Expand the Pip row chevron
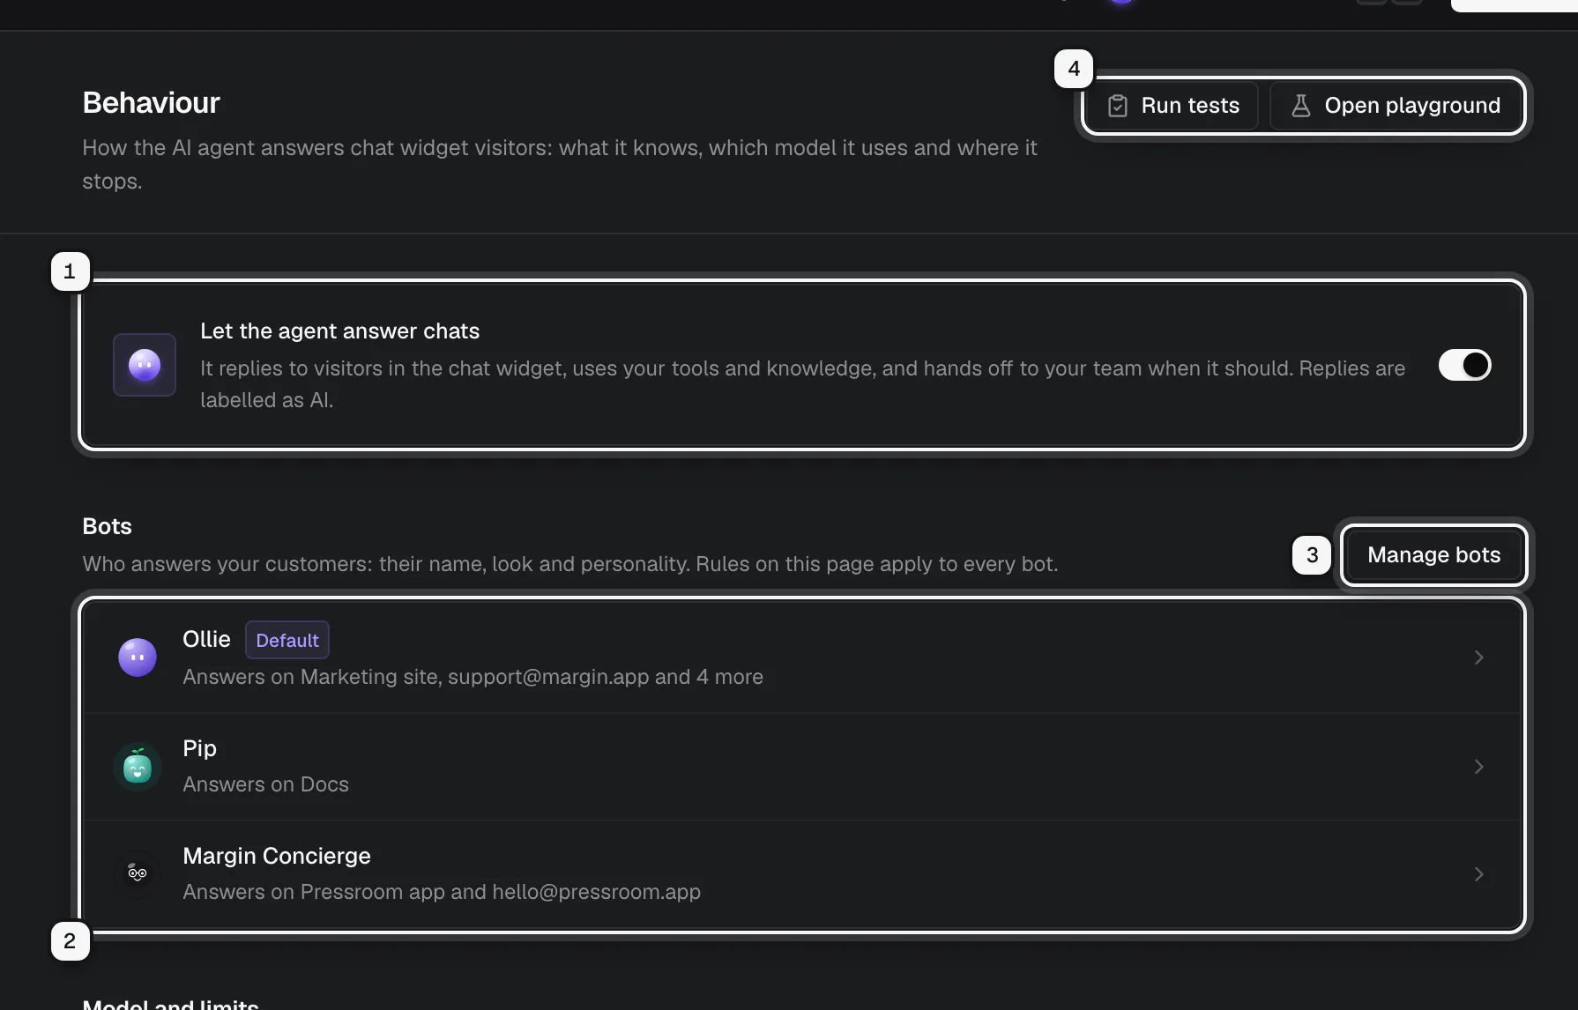Screen dimensions: 1578x1010 click(x=1478, y=767)
